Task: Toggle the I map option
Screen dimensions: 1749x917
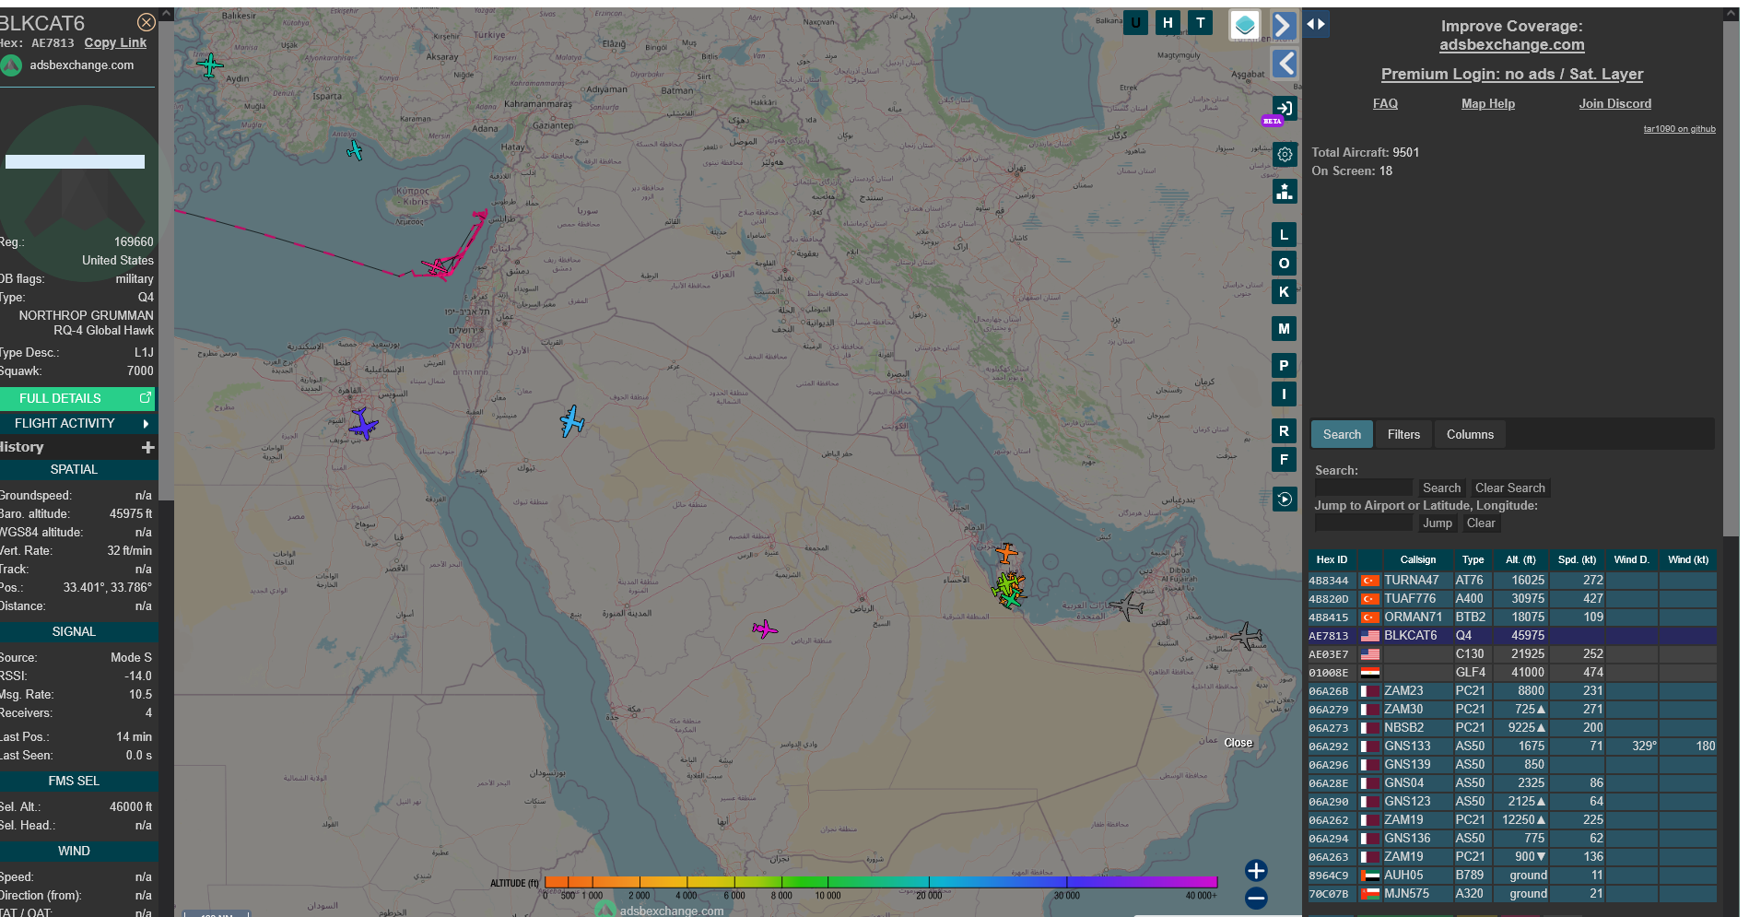Action: [1284, 394]
